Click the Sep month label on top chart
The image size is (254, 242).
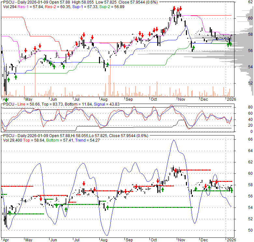129,99
